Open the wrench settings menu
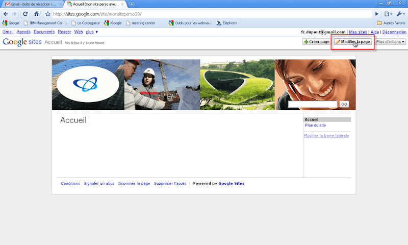Viewport: 408px width, 245px height. coord(400,14)
